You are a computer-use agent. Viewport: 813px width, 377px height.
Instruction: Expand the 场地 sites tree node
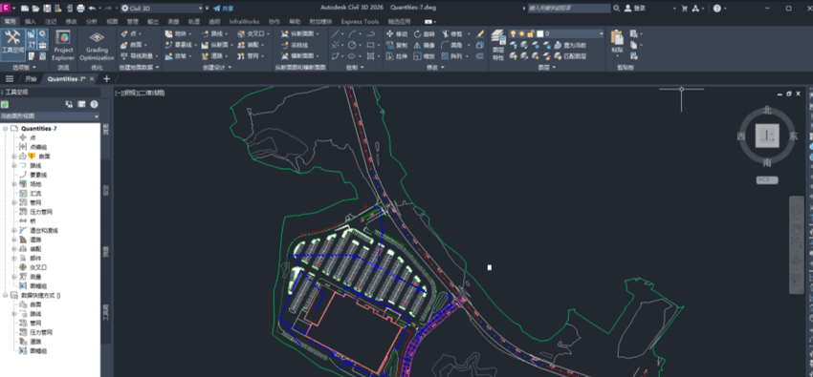click(x=14, y=184)
